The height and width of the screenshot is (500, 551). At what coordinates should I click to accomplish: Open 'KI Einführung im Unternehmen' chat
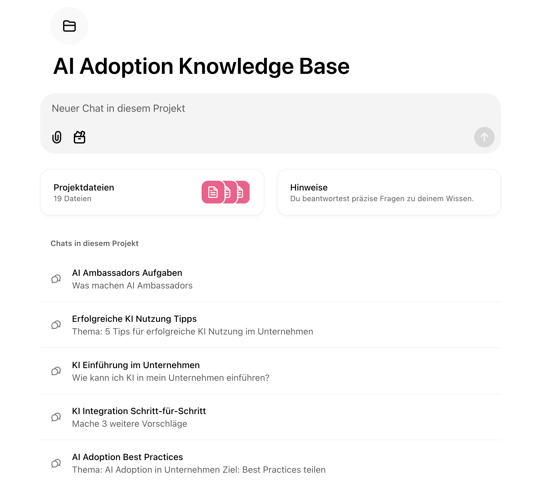[136, 365]
